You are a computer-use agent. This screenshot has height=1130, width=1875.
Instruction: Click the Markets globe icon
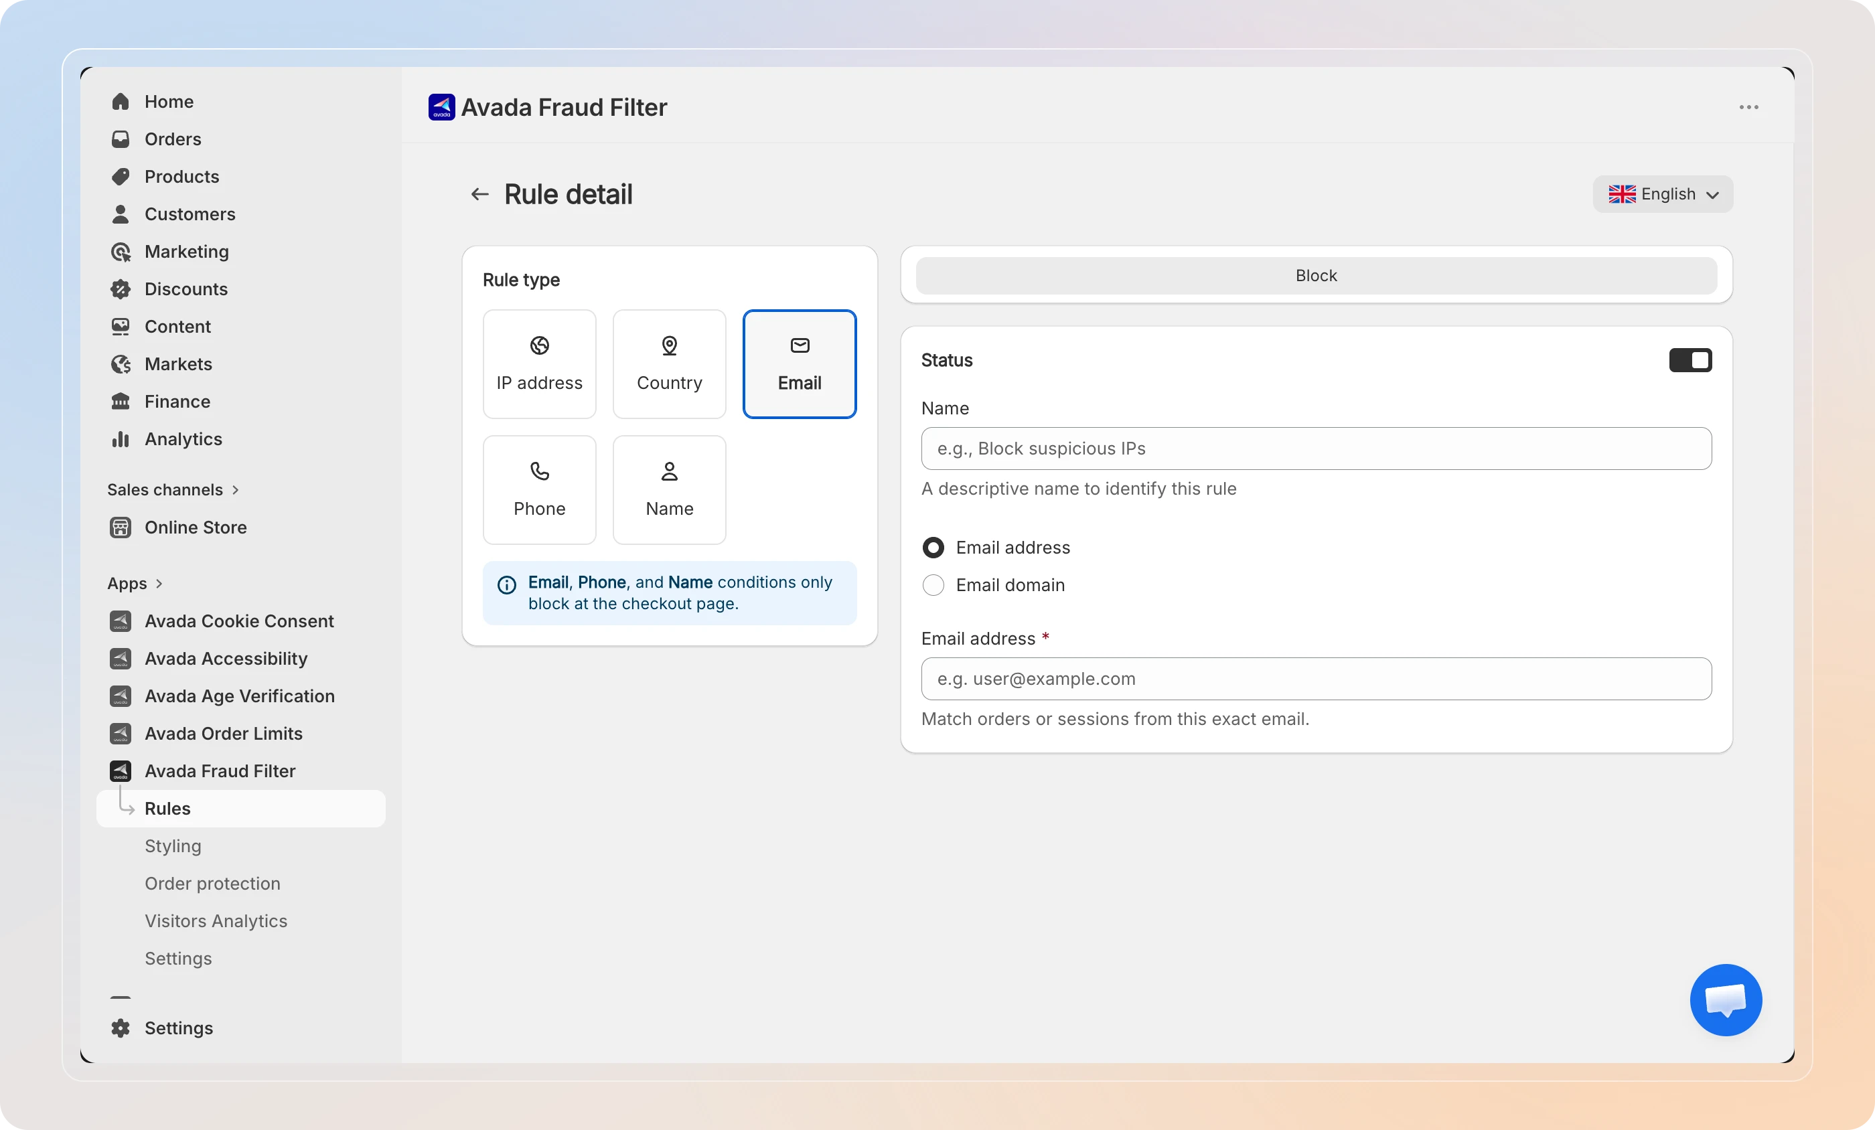[121, 364]
